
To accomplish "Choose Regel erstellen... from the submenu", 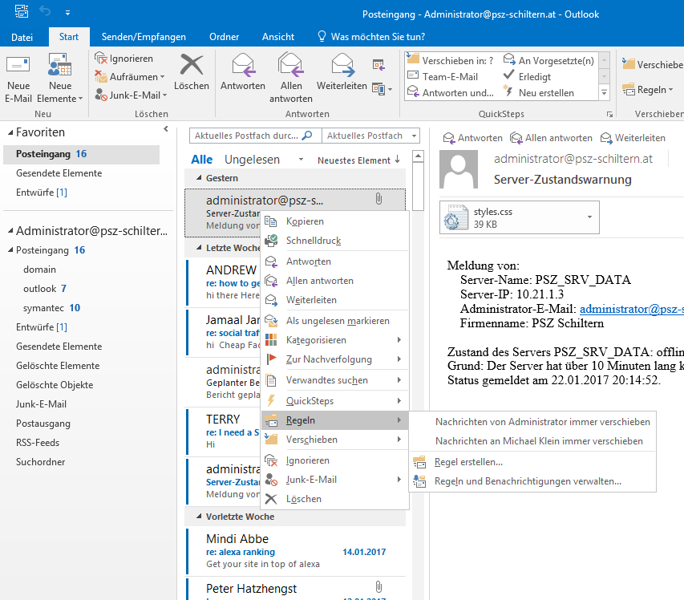I will click(468, 462).
